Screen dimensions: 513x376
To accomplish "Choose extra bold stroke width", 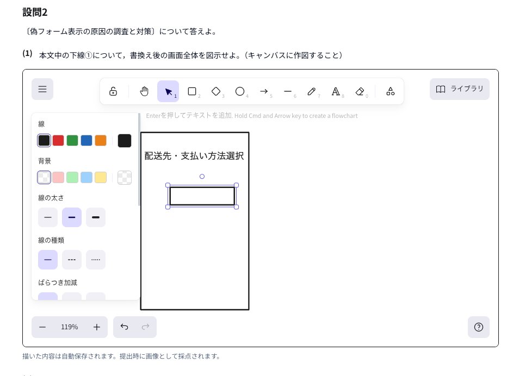I will pyautogui.click(x=96, y=217).
